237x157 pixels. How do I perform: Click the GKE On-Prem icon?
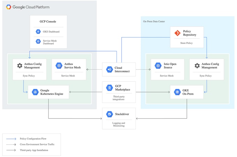tap(177, 92)
